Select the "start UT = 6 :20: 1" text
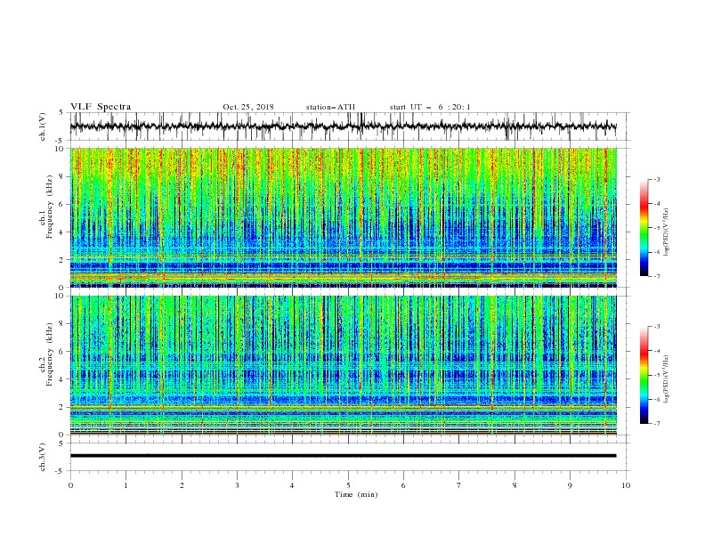705x545 pixels. tap(430, 107)
